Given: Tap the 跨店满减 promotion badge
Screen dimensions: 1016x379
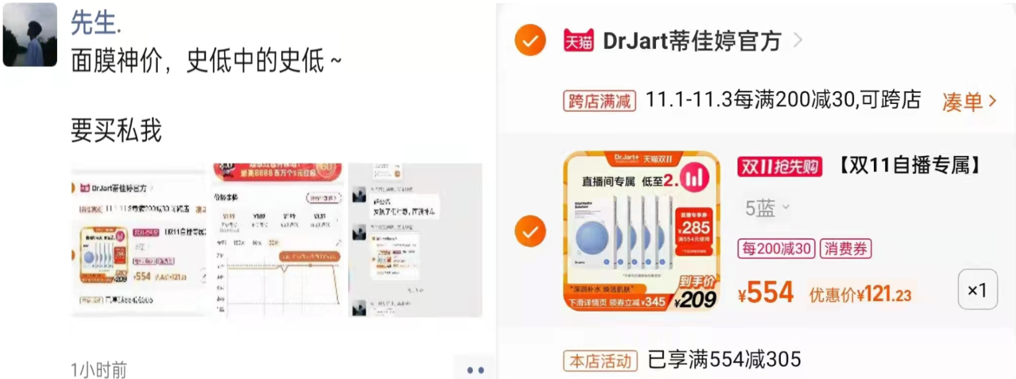Looking at the screenshot, I should (600, 101).
